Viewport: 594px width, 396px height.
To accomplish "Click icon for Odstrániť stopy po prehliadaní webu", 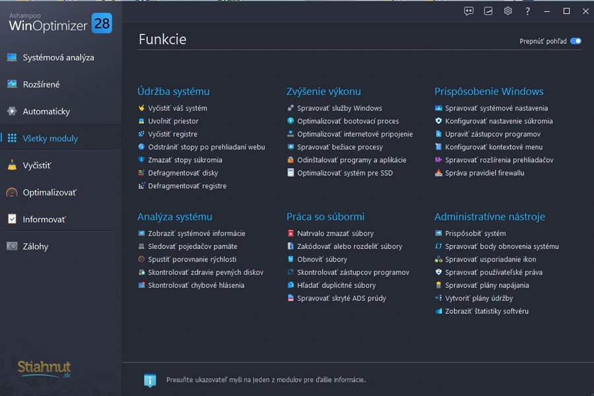I will pyautogui.click(x=141, y=147).
